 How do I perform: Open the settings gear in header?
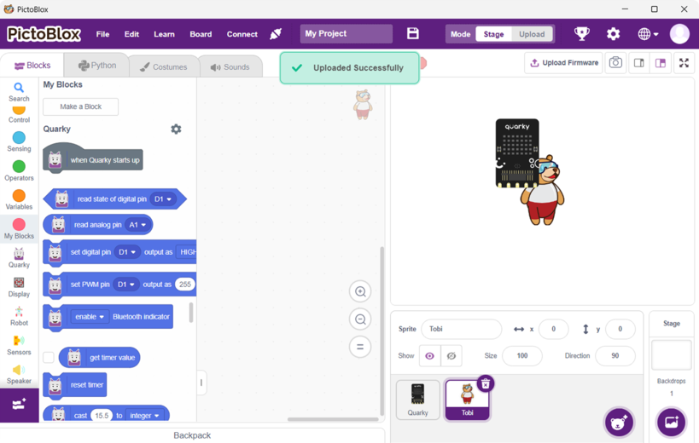click(x=614, y=34)
